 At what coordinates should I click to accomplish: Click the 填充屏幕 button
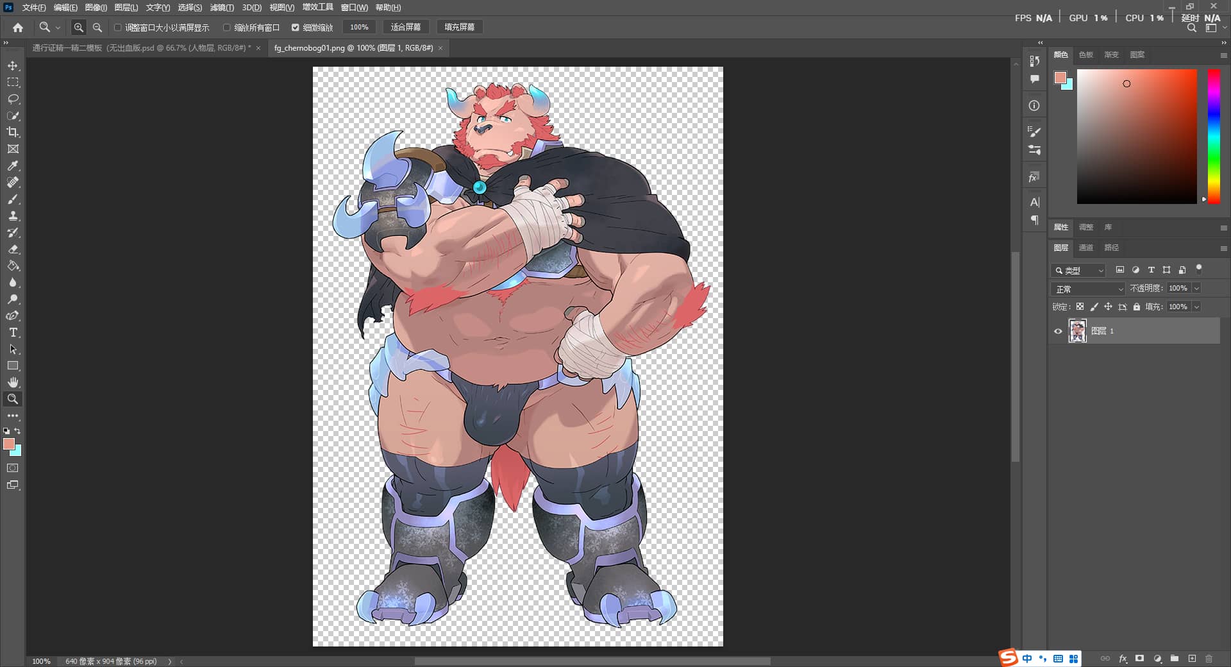pyautogui.click(x=460, y=27)
